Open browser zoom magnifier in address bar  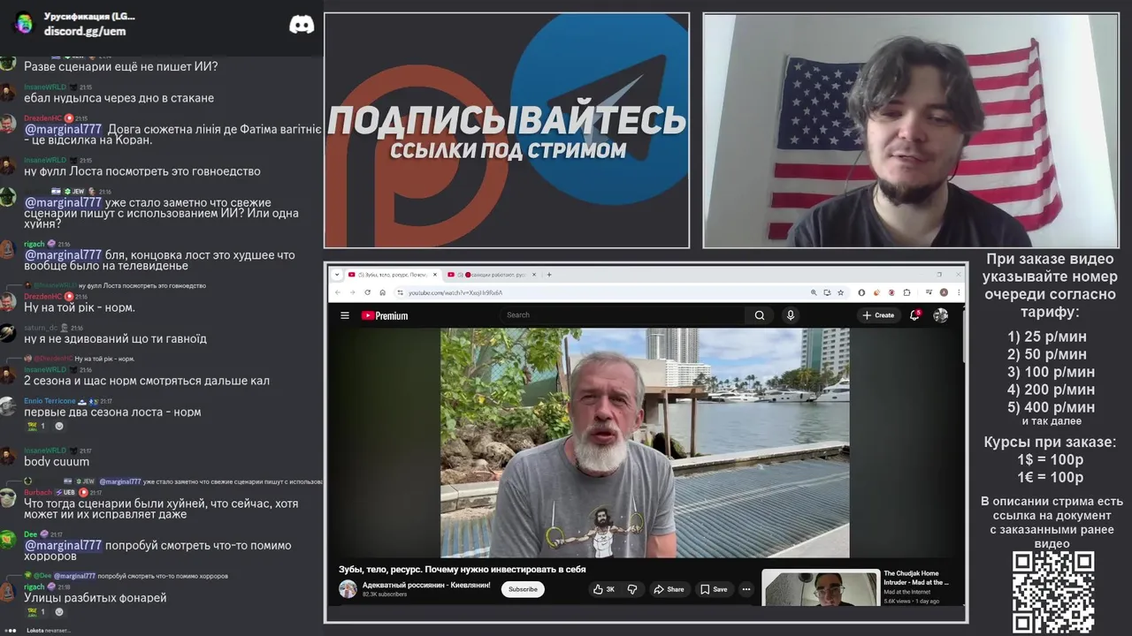(x=814, y=292)
